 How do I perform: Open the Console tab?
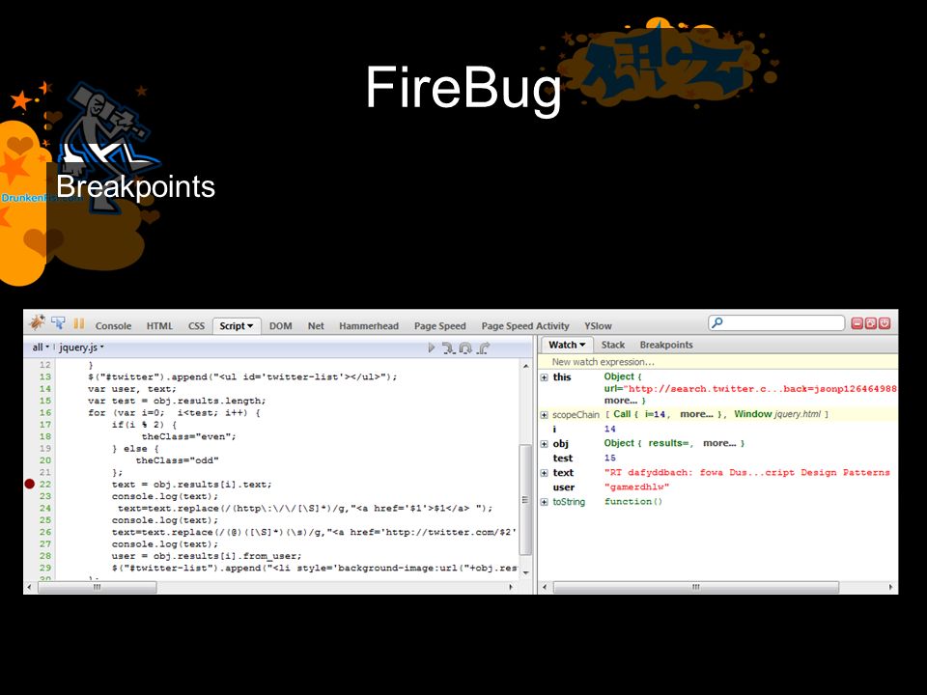click(x=113, y=325)
